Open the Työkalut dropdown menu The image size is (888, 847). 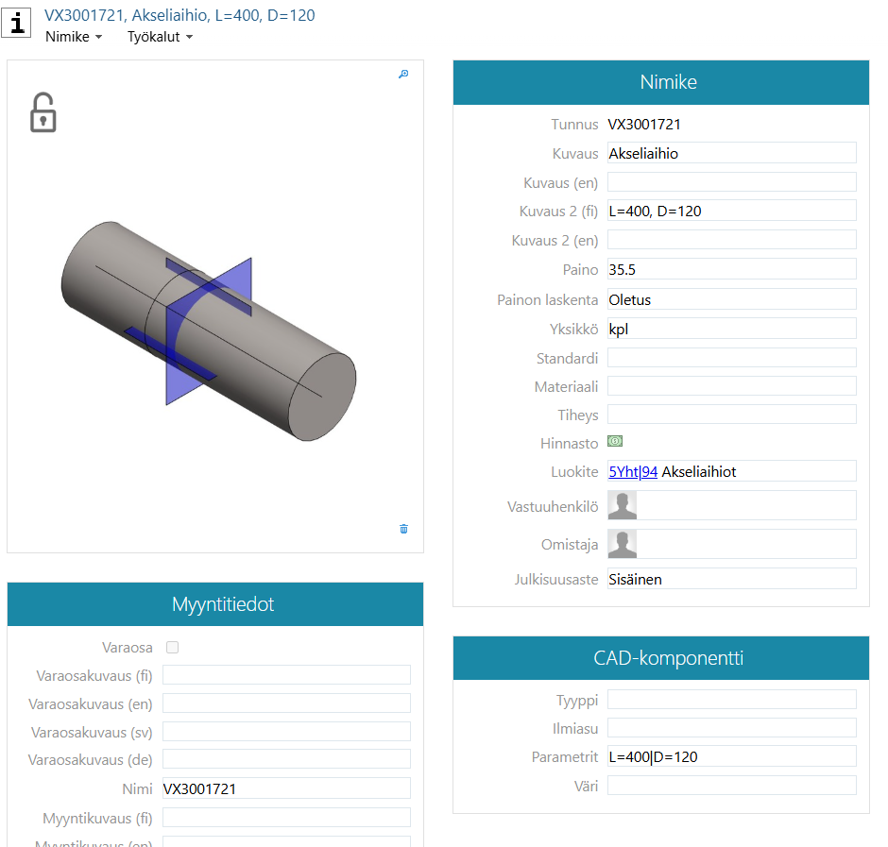point(160,37)
